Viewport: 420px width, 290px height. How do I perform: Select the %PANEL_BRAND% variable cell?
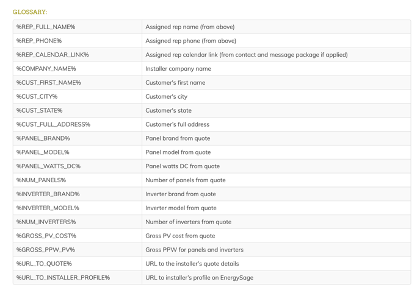click(43, 138)
